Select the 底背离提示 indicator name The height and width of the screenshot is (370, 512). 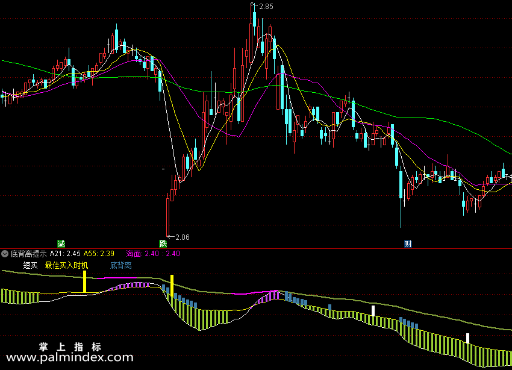[x=28, y=254]
